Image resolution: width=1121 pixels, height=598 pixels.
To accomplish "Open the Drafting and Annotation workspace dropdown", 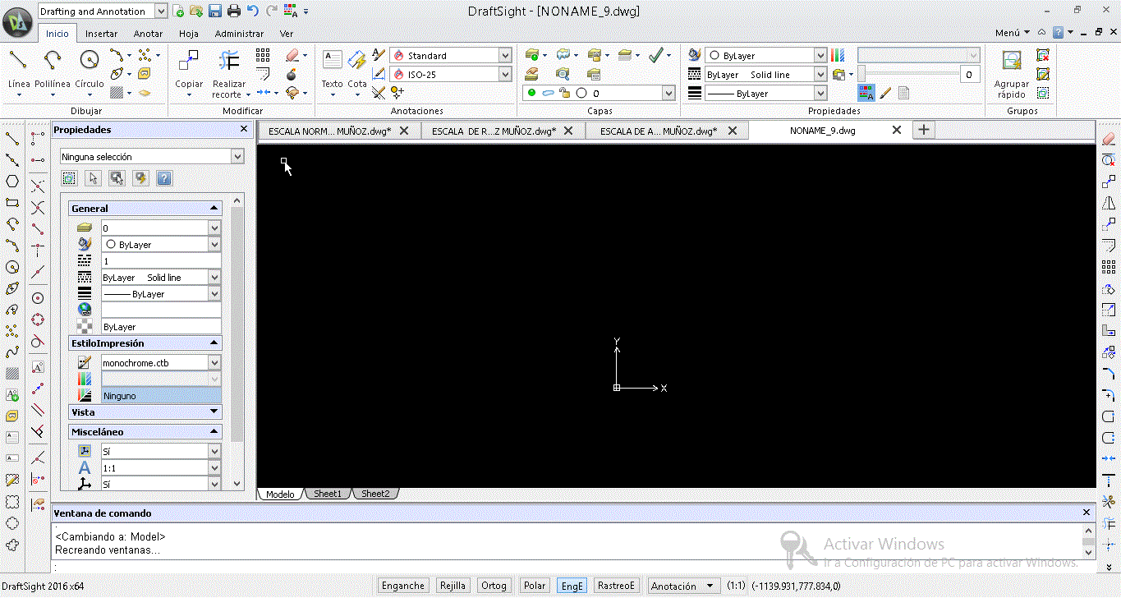I will [x=160, y=11].
